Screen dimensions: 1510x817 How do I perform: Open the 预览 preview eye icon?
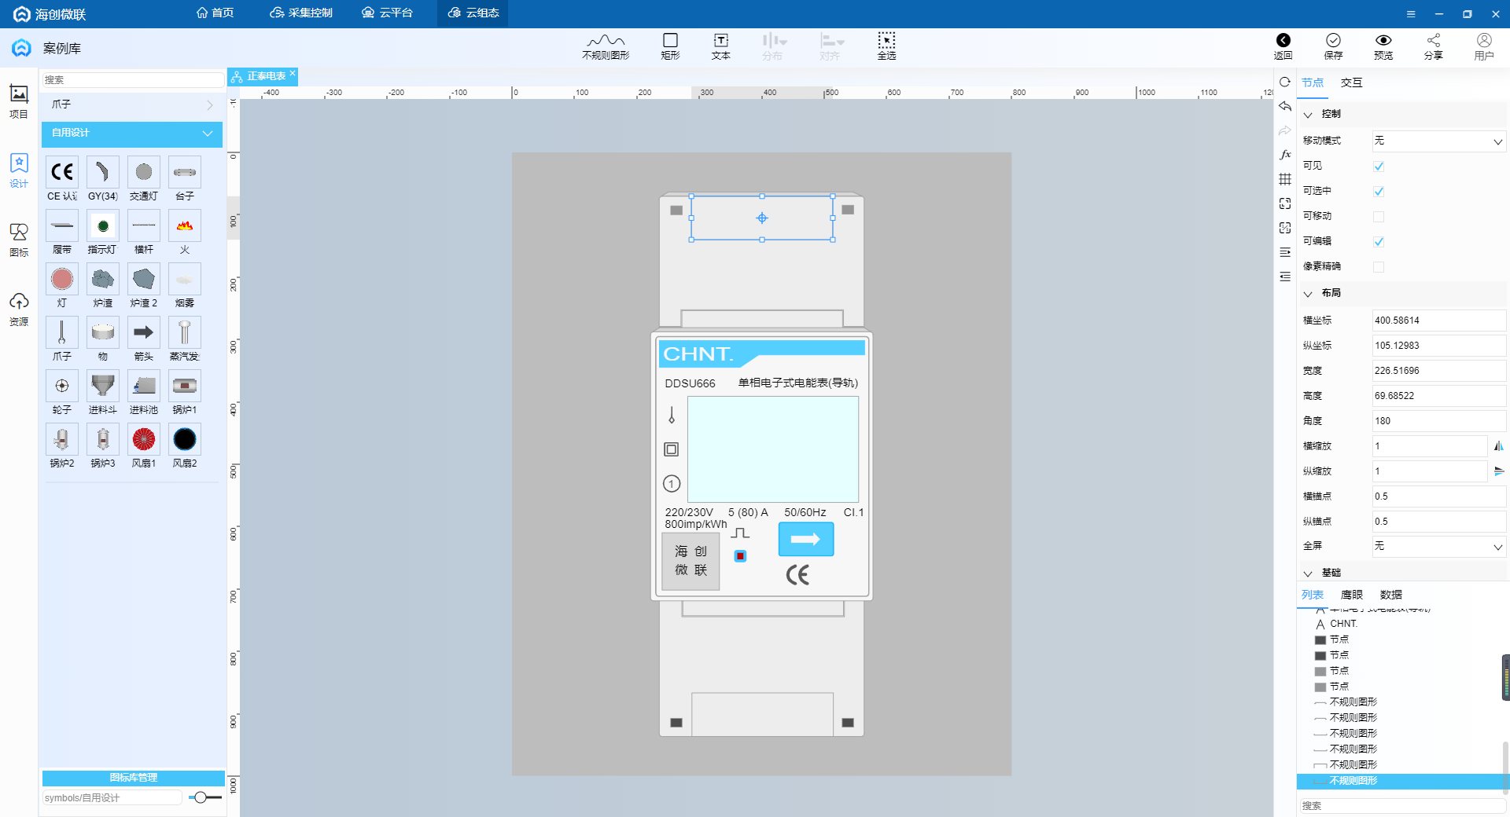(x=1383, y=46)
